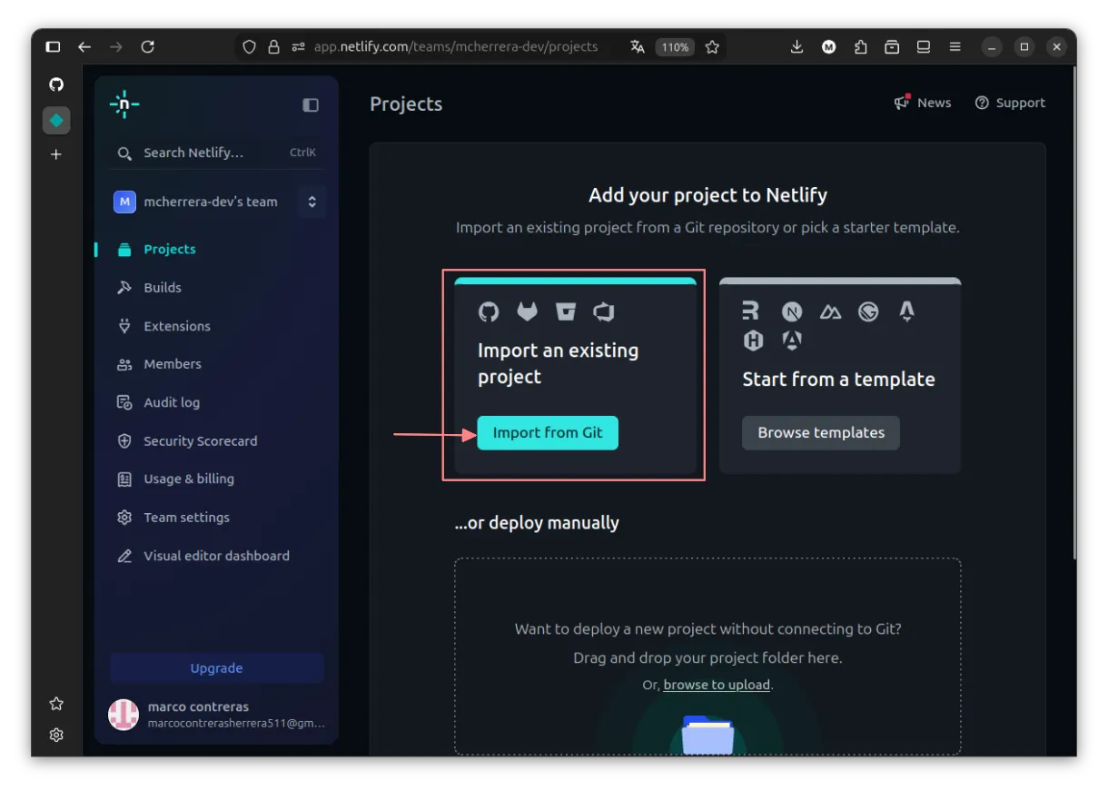Open Builds in the sidebar
Screen dimensions: 1108x790
pos(163,288)
